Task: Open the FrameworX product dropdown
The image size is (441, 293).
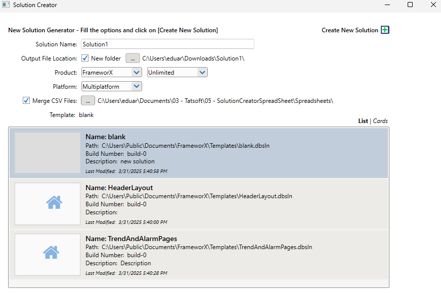Action: pos(112,73)
